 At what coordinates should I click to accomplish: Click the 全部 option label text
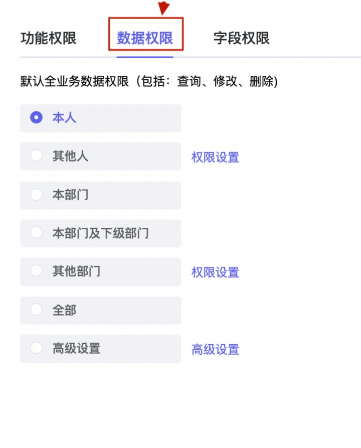(64, 310)
